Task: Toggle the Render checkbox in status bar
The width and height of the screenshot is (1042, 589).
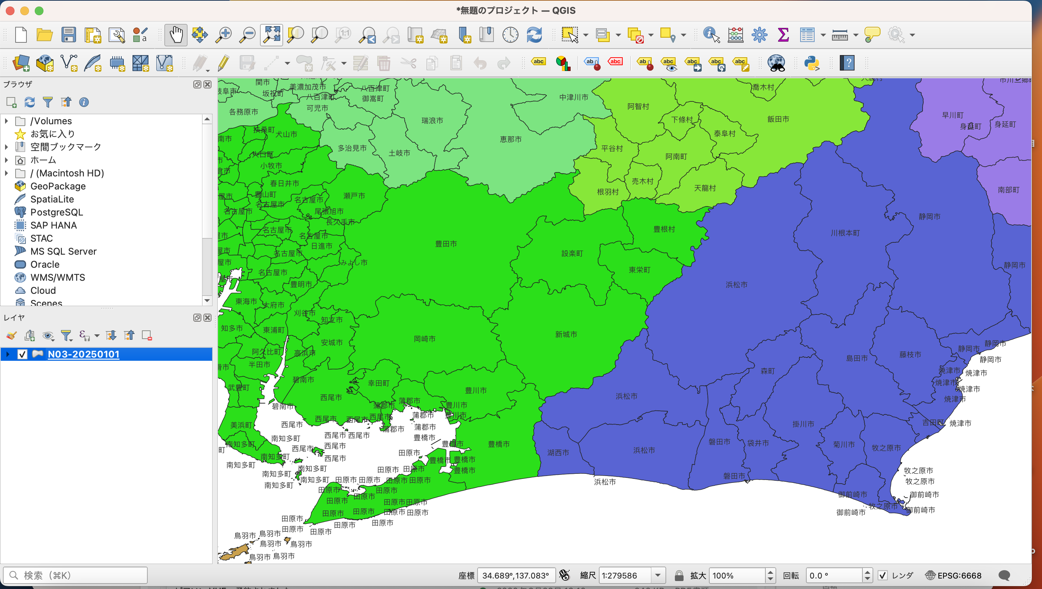Action: tap(883, 575)
